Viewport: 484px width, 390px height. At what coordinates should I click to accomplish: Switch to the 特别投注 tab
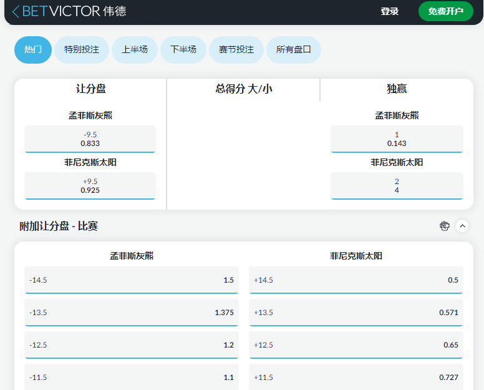click(82, 50)
